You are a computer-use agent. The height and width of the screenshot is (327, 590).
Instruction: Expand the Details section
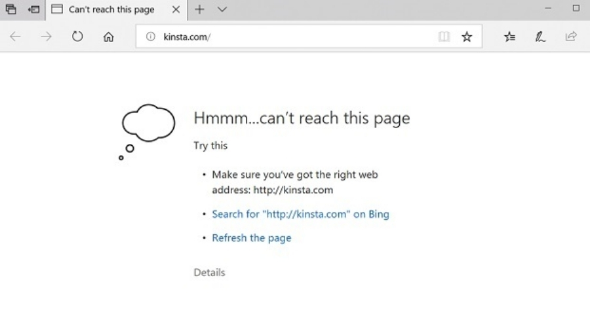(209, 272)
